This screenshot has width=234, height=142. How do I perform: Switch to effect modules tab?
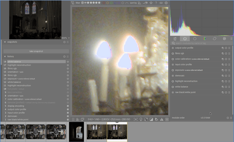(224, 39)
